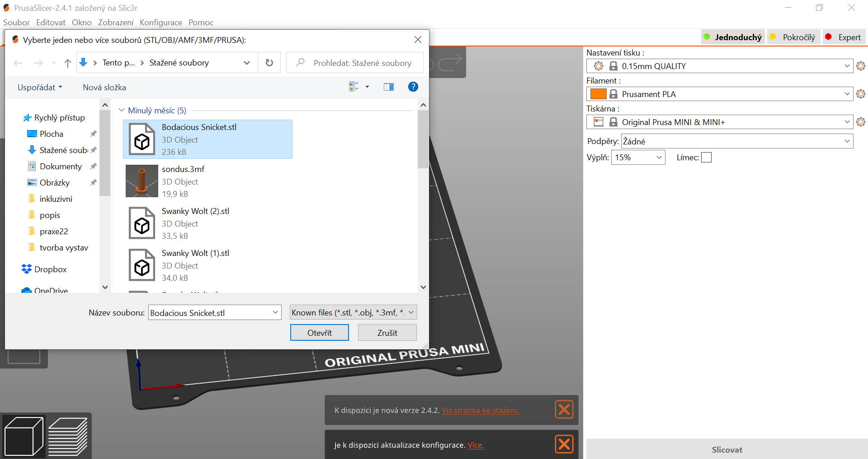Dismiss the configuration update notification
Viewport: 868px width, 459px height.
[564, 444]
